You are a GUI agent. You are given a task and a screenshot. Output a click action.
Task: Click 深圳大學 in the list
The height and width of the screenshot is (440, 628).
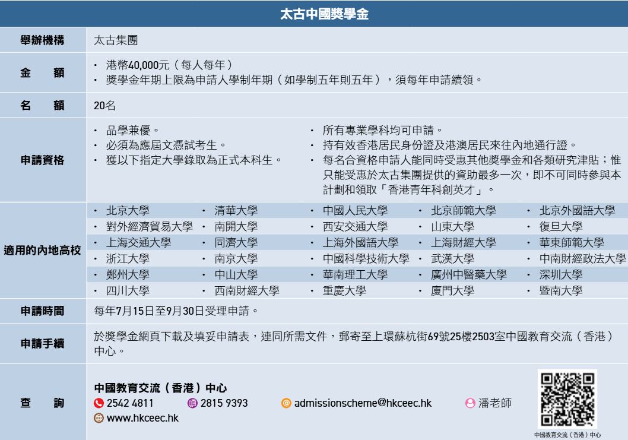tap(561, 275)
